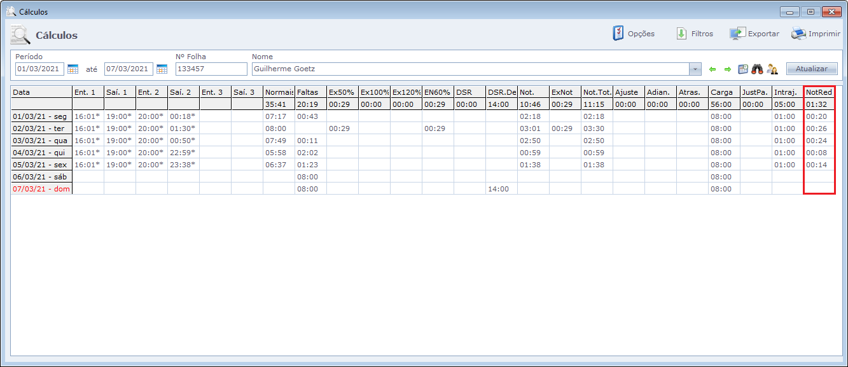This screenshot has height=367, width=848.
Task: Go to next employee with right green arrow
Action: click(x=727, y=69)
